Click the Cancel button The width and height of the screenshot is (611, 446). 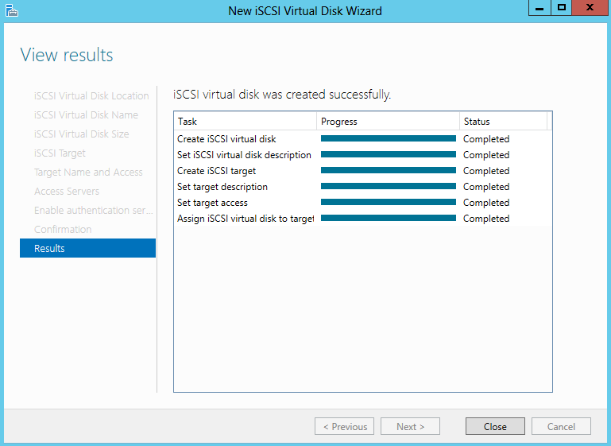tap(561, 426)
